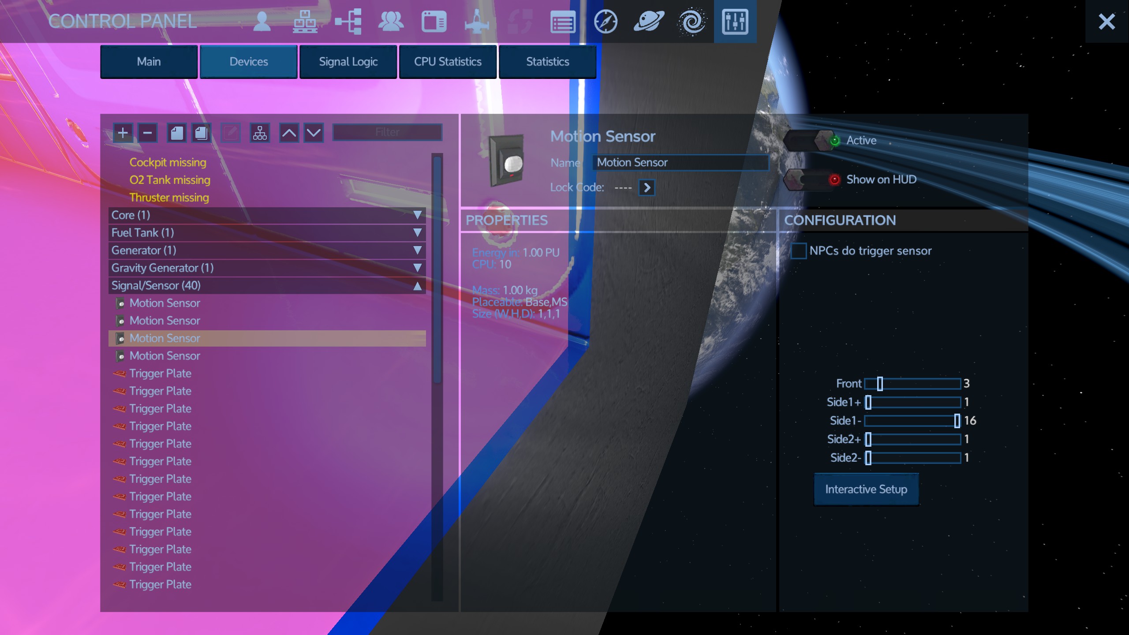
Task: Open lock code arrow button
Action: coord(647,187)
